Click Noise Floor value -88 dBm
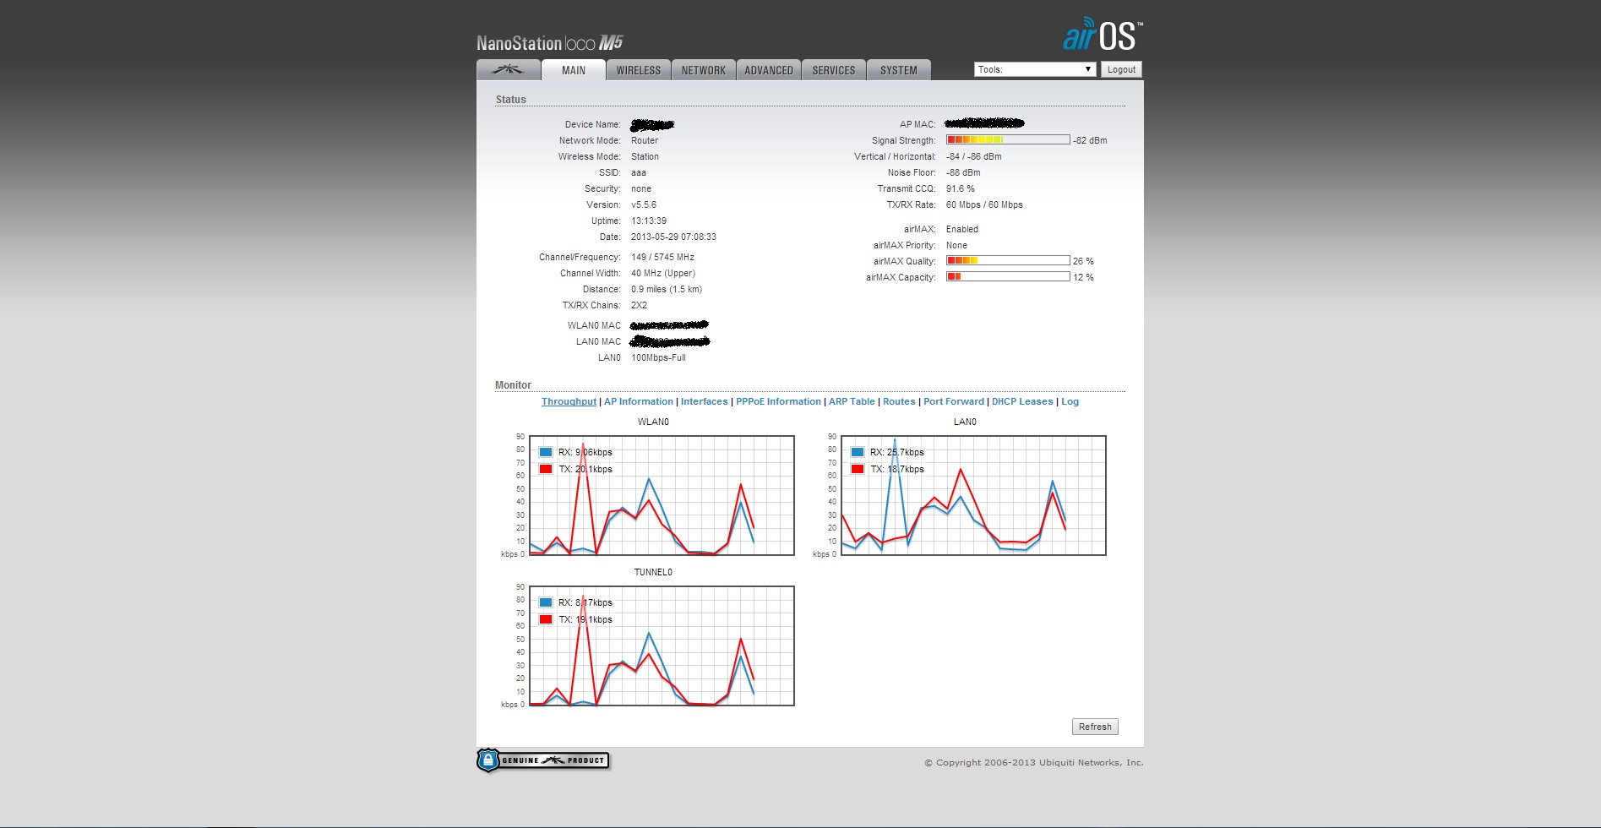This screenshot has width=1601, height=828. [x=963, y=172]
